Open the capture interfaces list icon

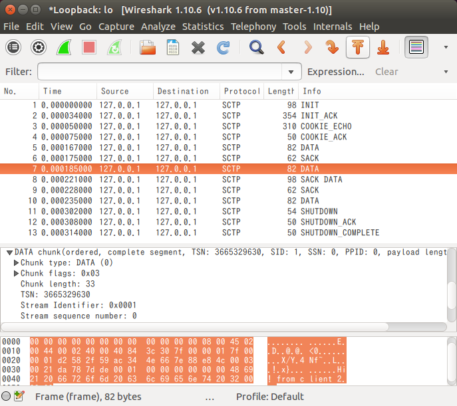(x=13, y=47)
